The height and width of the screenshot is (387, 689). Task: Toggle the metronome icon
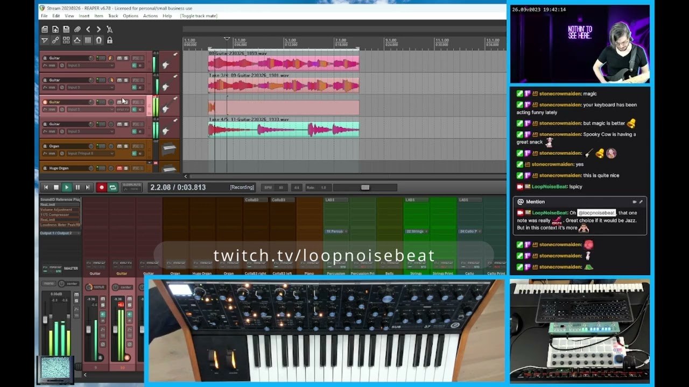(x=110, y=29)
